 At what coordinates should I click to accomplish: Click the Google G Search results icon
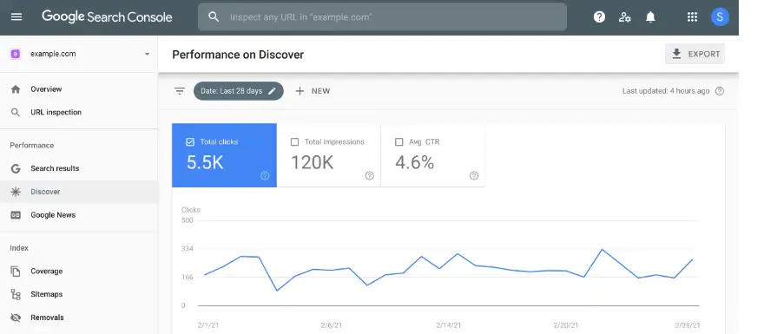coord(16,168)
